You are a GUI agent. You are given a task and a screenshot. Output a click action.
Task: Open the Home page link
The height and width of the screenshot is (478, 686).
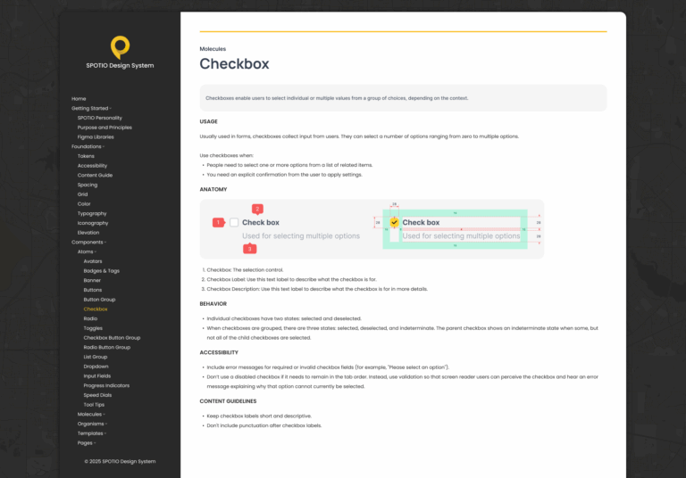(79, 99)
